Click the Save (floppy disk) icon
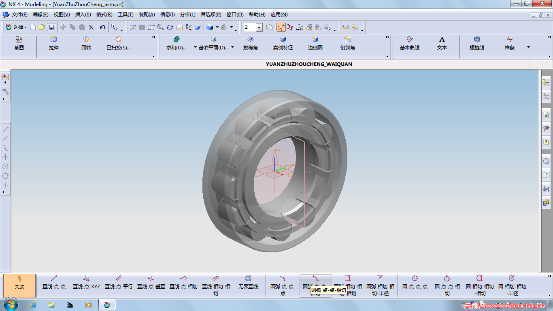 (51, 27)
